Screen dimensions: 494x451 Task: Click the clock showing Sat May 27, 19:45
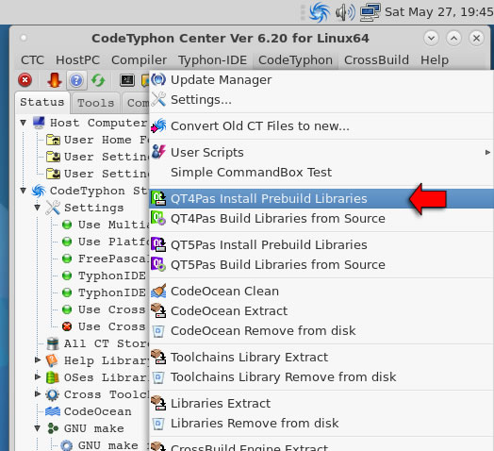[439, 12]
